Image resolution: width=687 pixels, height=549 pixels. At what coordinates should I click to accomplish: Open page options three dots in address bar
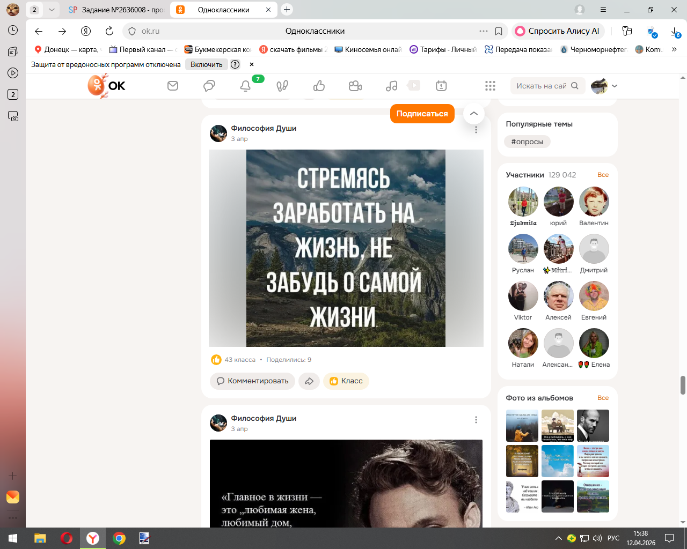point(484,31)
